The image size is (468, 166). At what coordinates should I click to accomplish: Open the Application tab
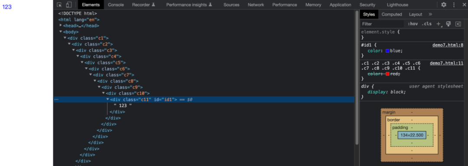pos(340,5)
